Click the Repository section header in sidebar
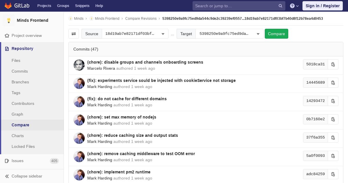 coord(22,49)
